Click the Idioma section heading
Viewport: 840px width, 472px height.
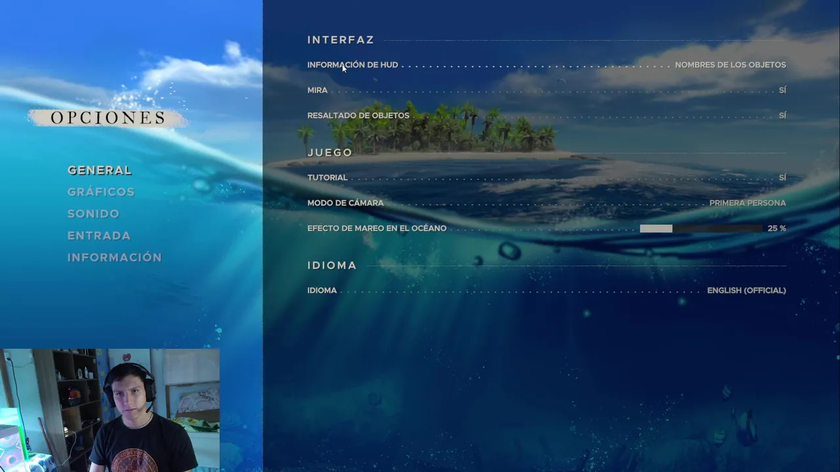[x=332, y=265]
